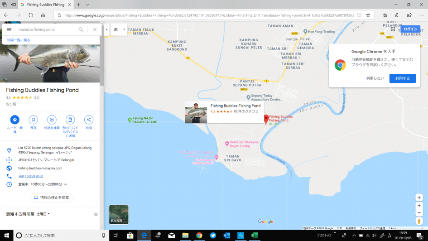Click Kelong NAZRI BAGAN LALANG marker
Viewport: 428px width, 241px height.
click(x=130, y=120)
